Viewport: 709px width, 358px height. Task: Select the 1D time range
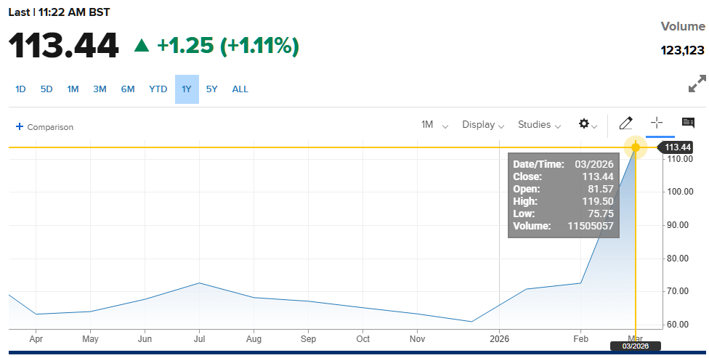pyautogui.click(x=20, y=89)
